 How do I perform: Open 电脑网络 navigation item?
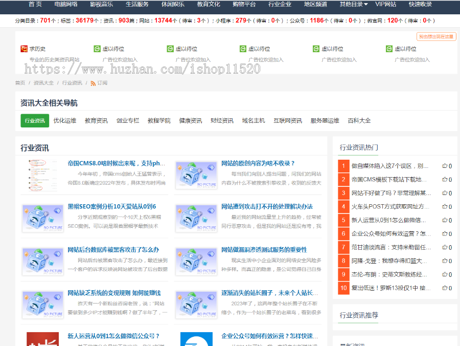pyautogui.click(x=66, y=5)
